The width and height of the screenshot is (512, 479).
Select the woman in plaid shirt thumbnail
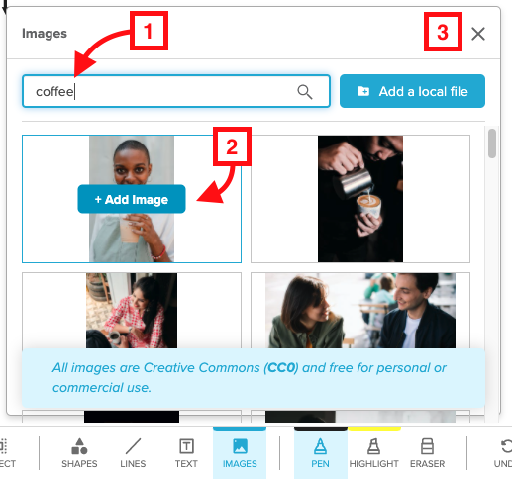pos(132,311)
